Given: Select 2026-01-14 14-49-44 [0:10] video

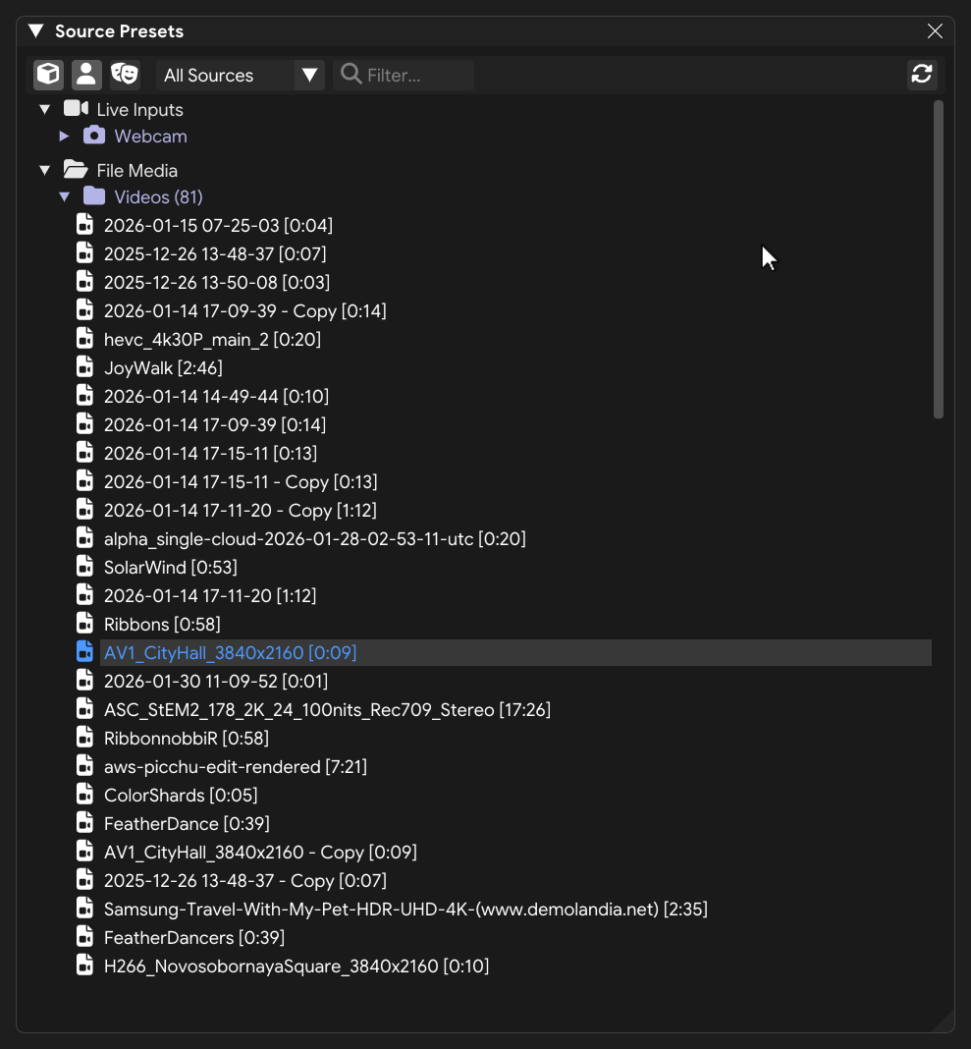Looking at the screenshot, I should 216,396.
